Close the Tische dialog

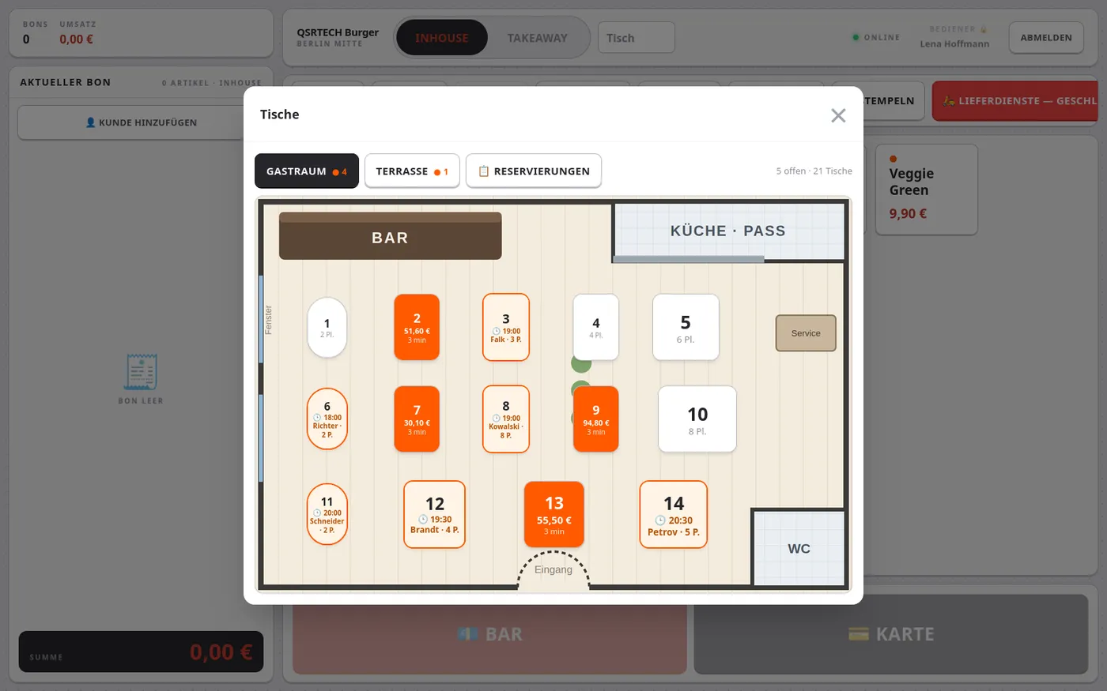point(838,115)
